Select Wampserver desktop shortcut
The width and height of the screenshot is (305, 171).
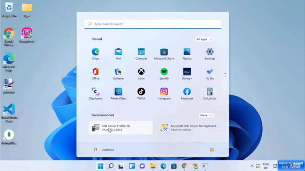point(27,35)
